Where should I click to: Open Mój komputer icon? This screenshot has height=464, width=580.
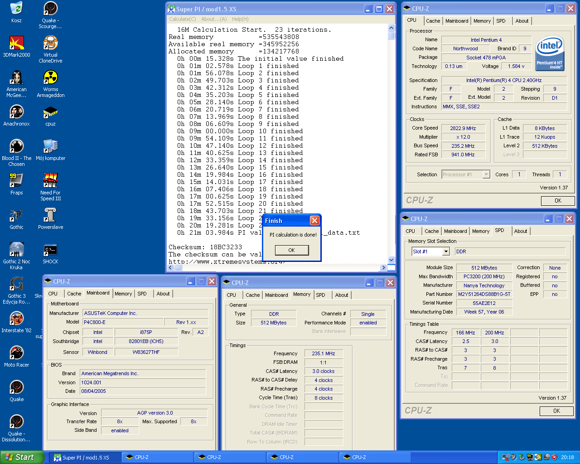tap(50, 150)
